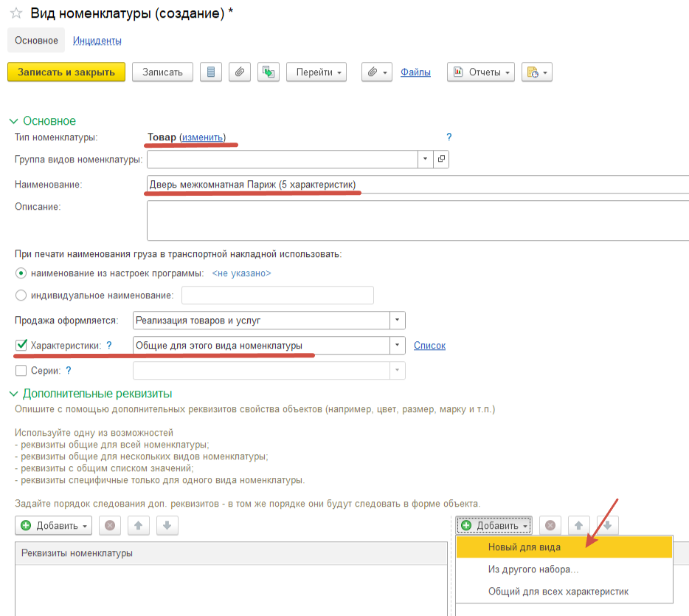Enable the Характеристики checkbox
The height and width of the screenshot is (616, 689).
click(x=21, y=345)
